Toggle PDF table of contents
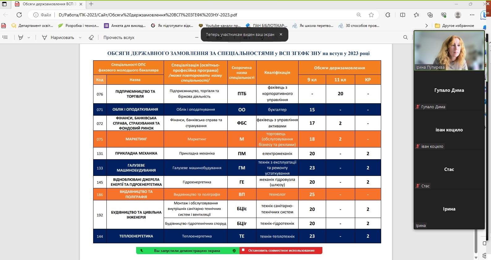This screenshot has height=260, width=491. click(x=5, y=37)
